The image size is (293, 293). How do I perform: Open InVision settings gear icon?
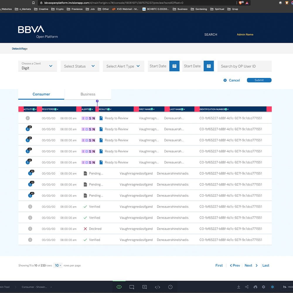[x=263, y=287]
